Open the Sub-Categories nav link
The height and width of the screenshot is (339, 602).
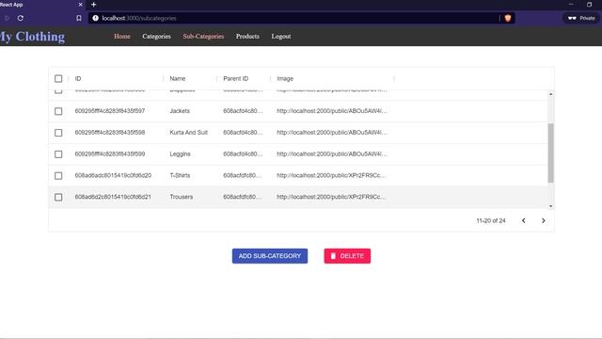click(203, 37)
